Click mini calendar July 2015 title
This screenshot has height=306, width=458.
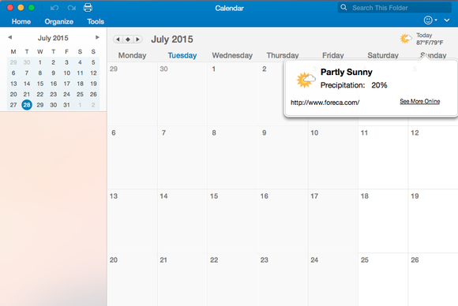(53, 38)
